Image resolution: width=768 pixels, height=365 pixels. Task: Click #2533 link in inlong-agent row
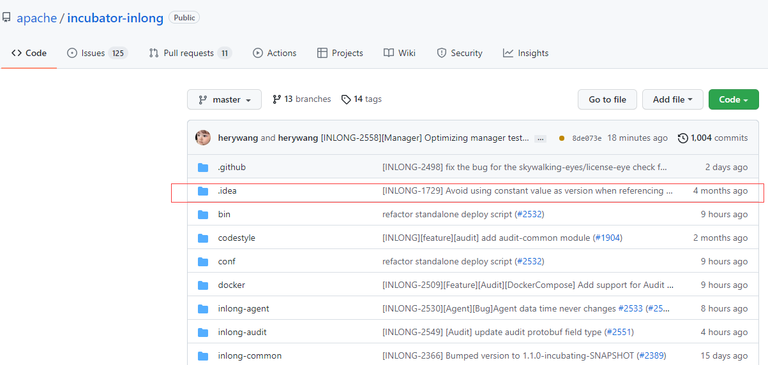[630, 309]
